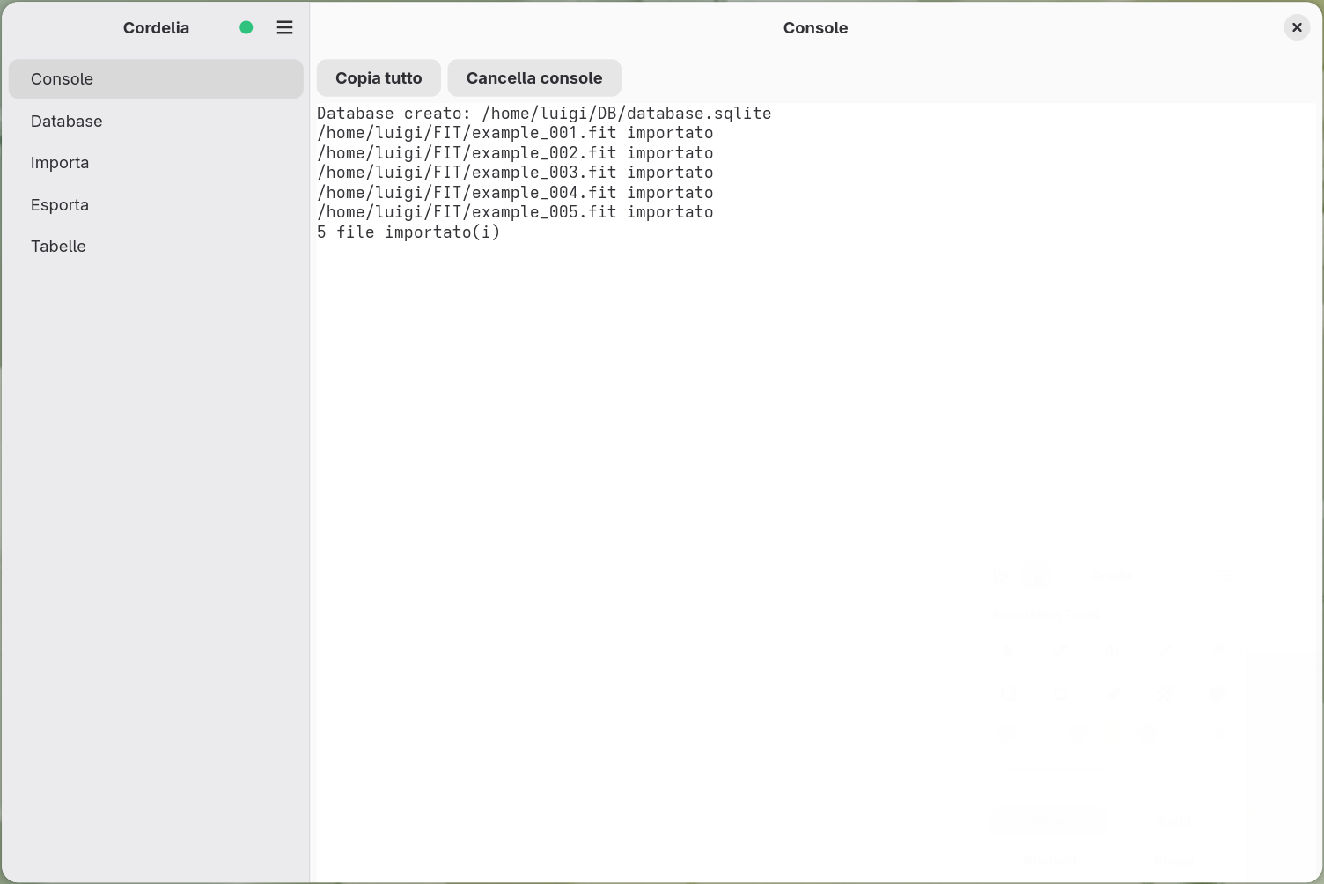This screenshot has height=884, width=1324.
Task: Switch to the Esporta page
Action: (x=156, y=204)
